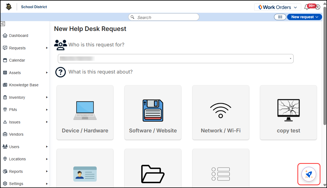Open the user profile icon
The height and width of the screenshot is (188, 327).
coord(317,7)
